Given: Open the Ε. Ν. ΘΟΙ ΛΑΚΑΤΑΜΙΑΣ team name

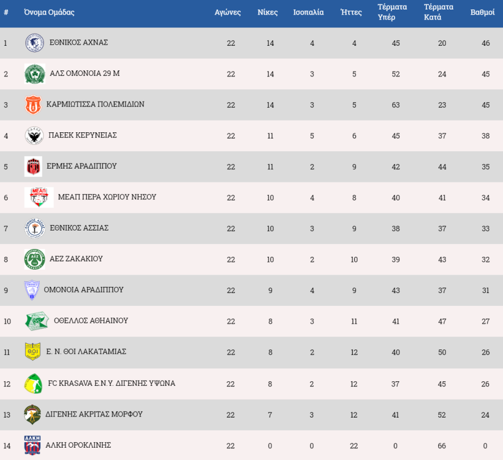Looking at the screenshot, I should click(x=86, y=352).
